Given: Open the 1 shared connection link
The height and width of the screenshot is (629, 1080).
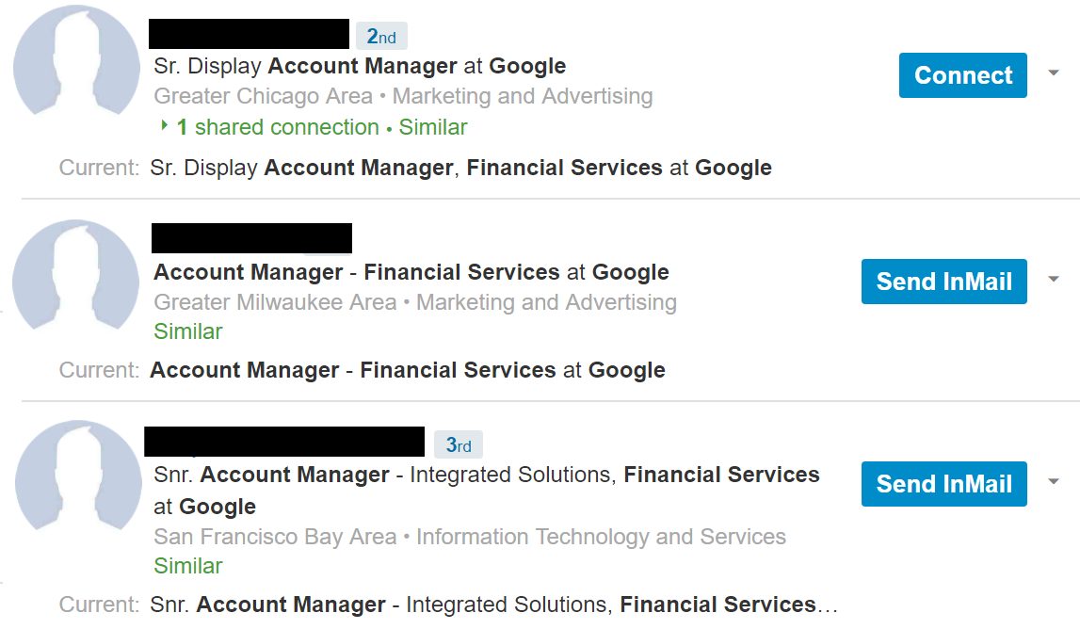Looking at the screenshot, I should coord(278,127).
